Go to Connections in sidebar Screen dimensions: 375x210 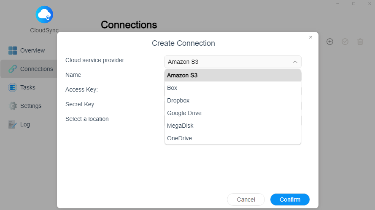coord(28,69)
